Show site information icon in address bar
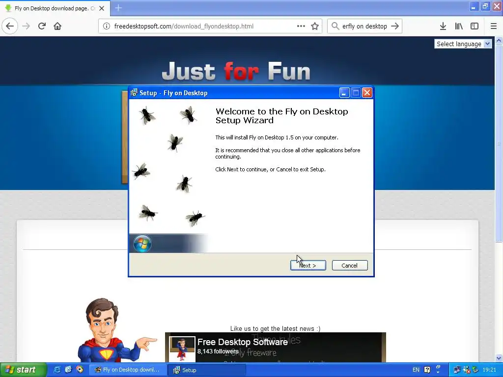Viewport: 503px width, 377px height. [x=107, y=26]
